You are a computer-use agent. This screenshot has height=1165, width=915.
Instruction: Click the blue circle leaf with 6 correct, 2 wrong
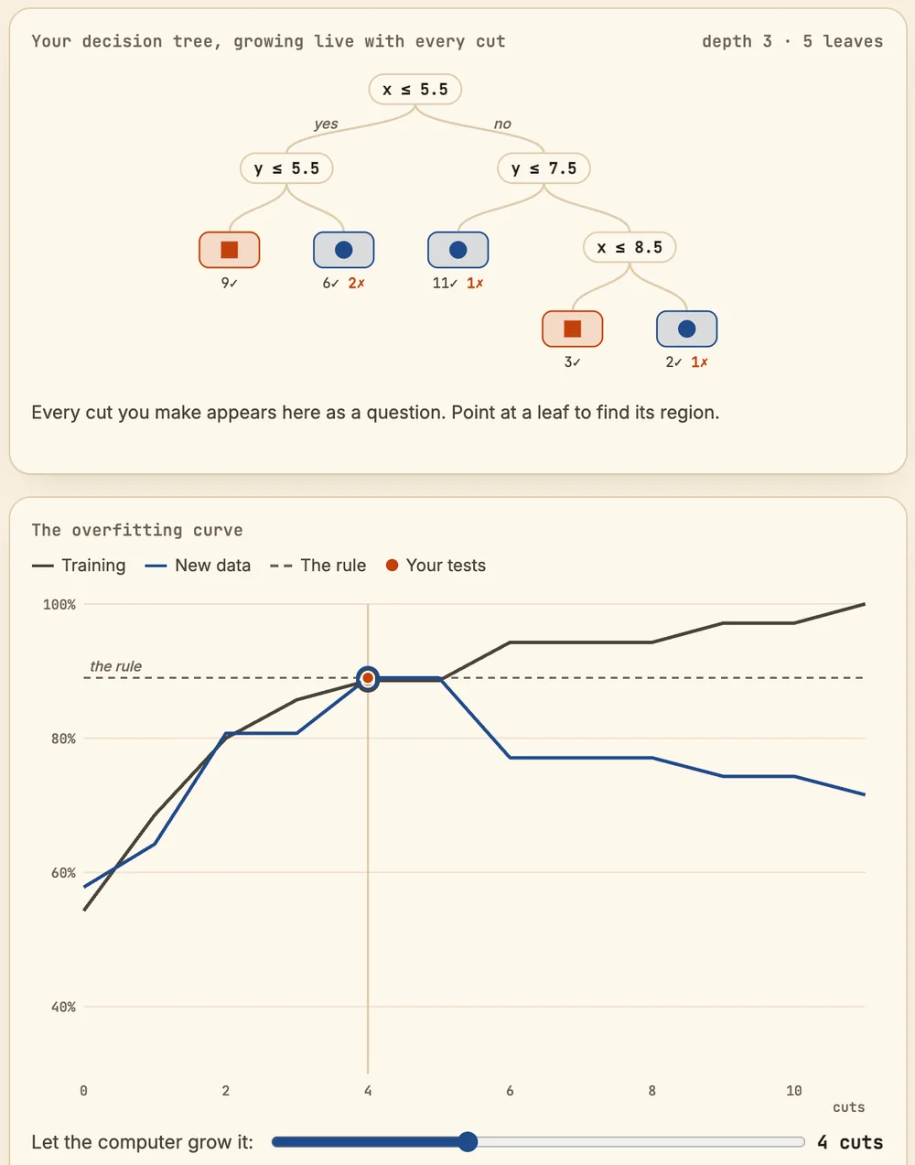(x=344, y=250)
